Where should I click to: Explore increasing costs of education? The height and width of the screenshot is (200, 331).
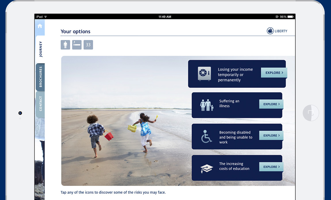pyautogui.click(x=271, y=167)
